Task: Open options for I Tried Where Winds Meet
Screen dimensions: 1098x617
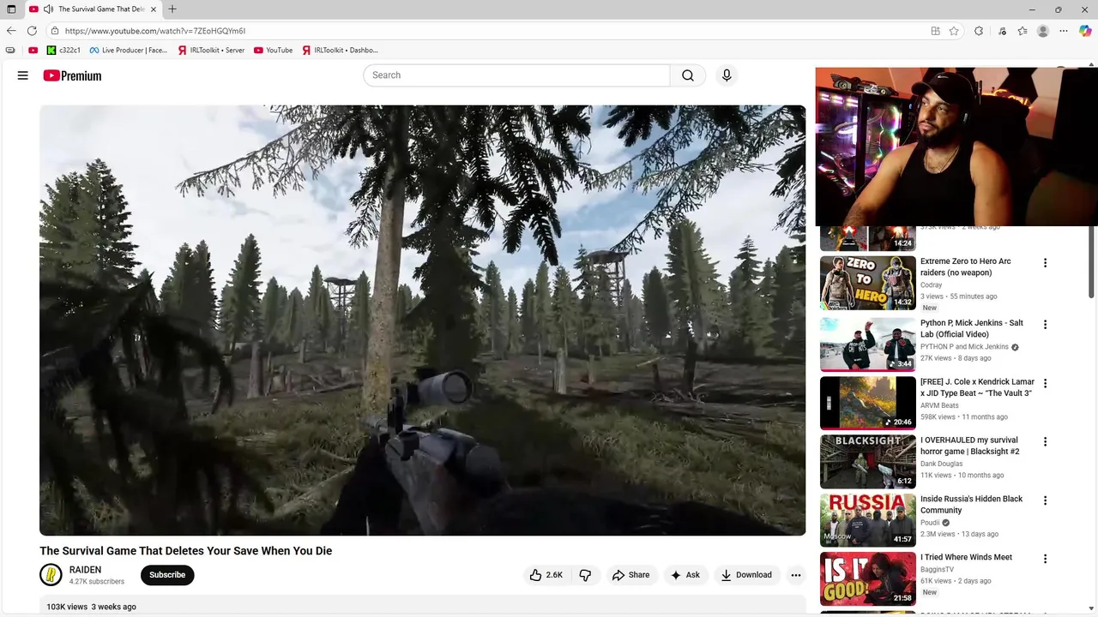Action: (x=1045, y=559)
